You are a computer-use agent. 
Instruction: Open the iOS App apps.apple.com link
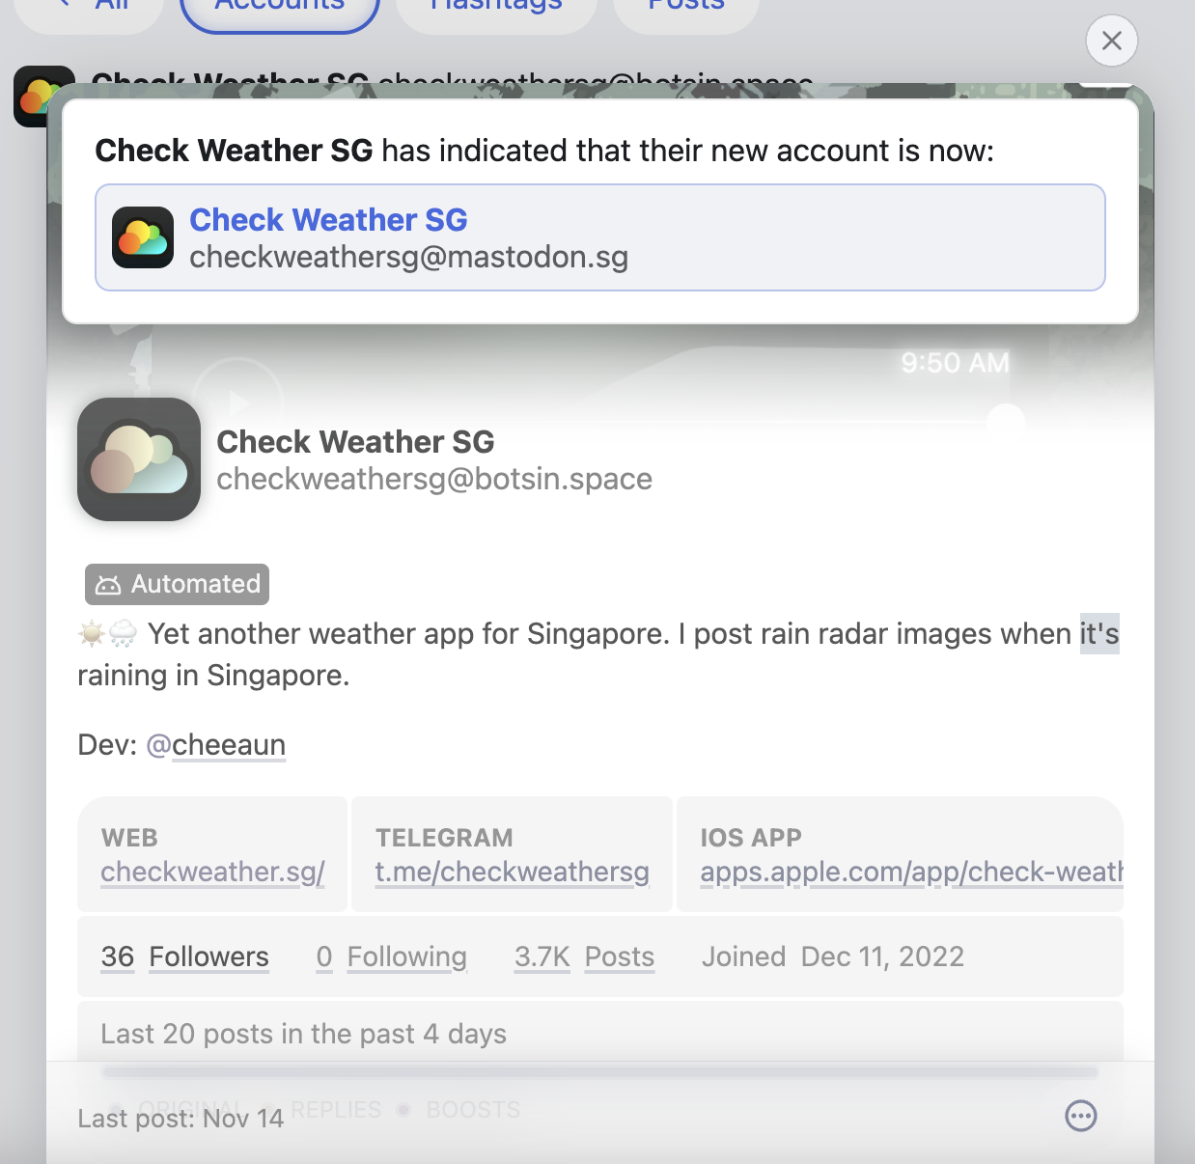point(911,872)
